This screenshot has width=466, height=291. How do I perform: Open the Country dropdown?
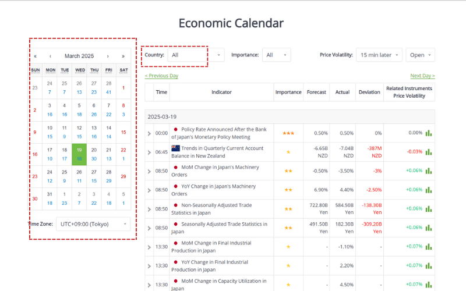point(196,55)
